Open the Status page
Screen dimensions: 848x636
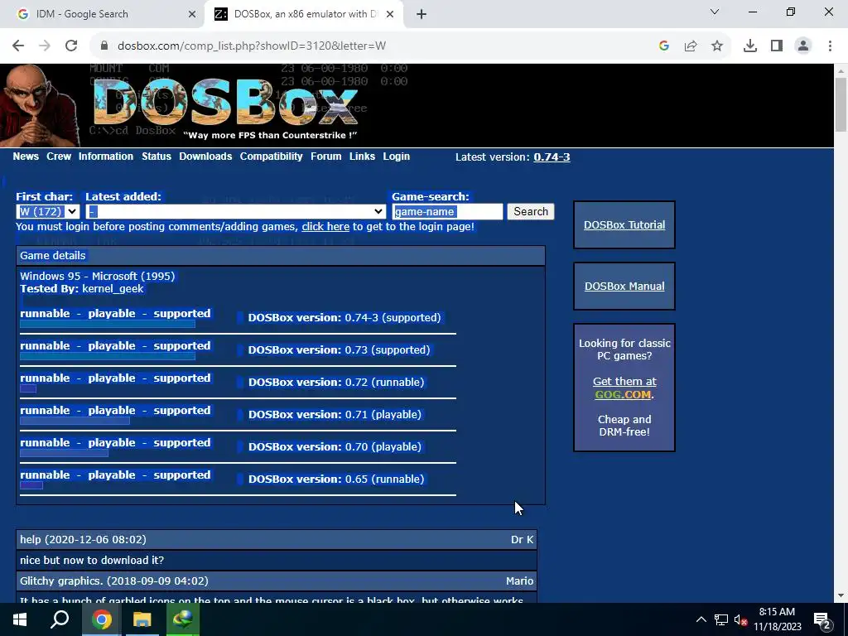[x=157, y=157]
